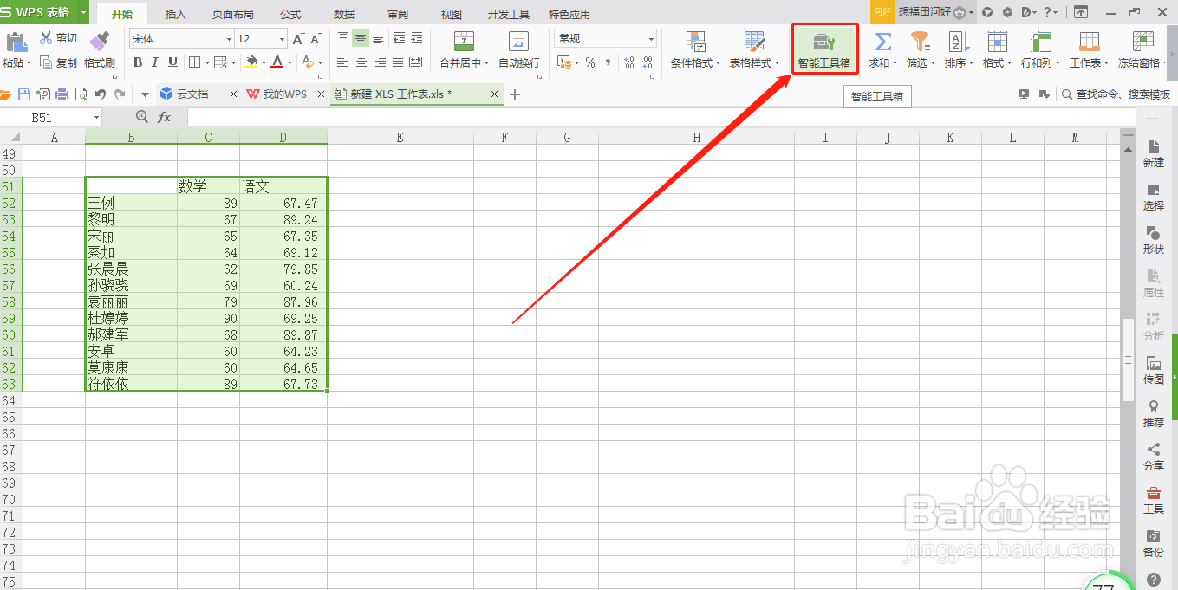Image resolution: width=1178 pixels, height=590 pixels.
Task: Click the AutoSum (求和) sigma icon
Action: point(882,42)
